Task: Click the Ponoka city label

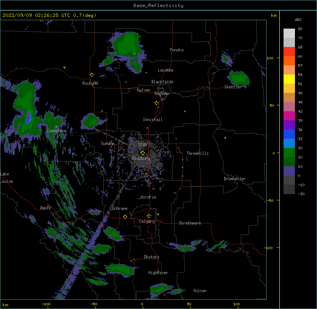Action: (177, 50)
